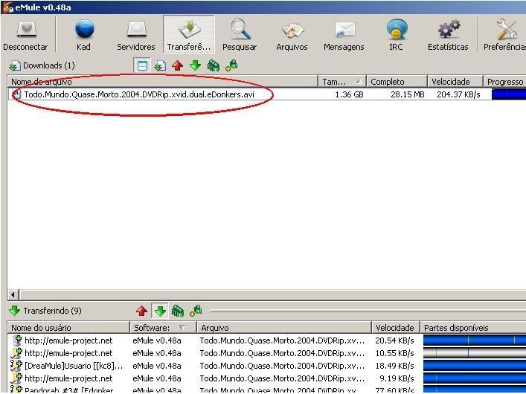Click client icon in the 10.55 KB/s row
This screenshot has width=526, height=394.
coord(16,353)
